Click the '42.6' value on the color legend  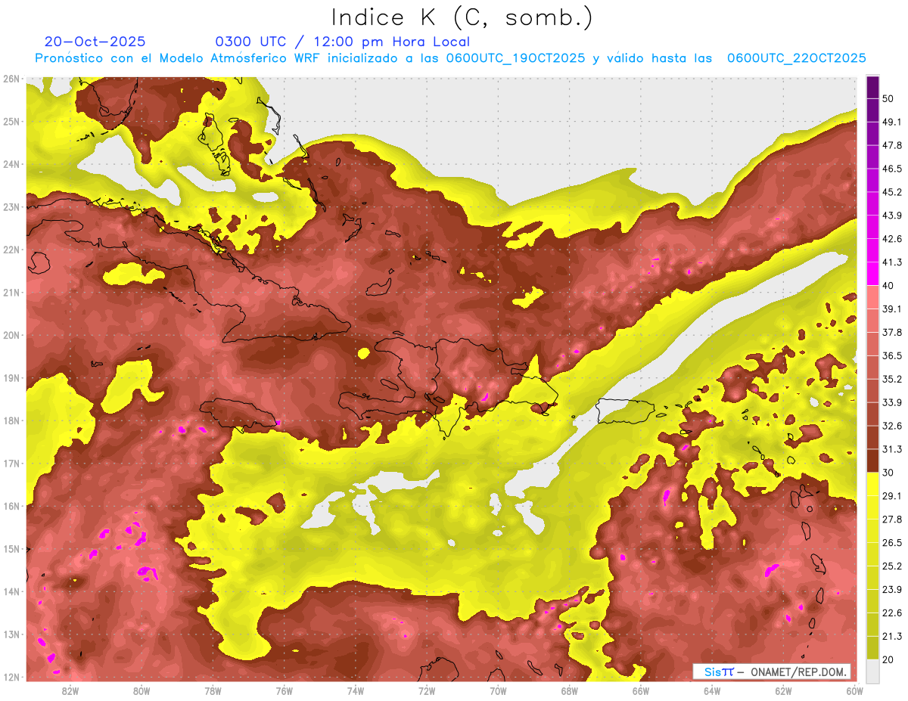click(892, 239)
